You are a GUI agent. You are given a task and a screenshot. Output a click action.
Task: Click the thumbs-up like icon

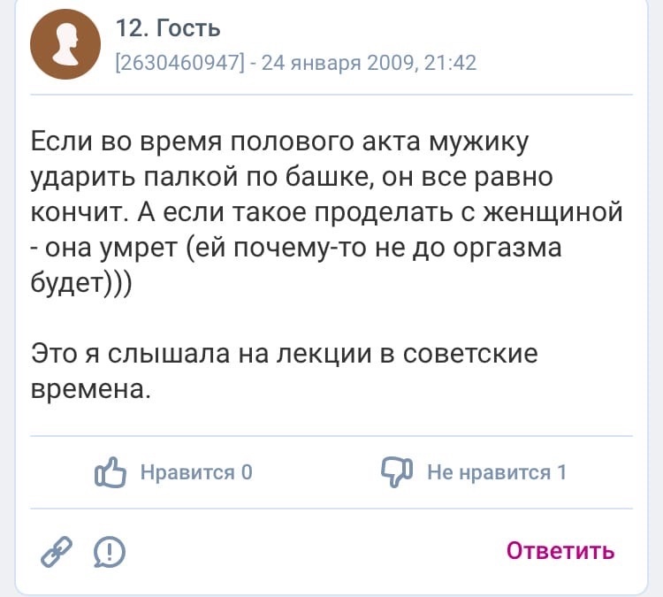(111, 472)
